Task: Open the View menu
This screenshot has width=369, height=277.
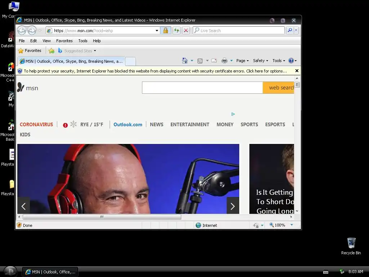Action: click(46, 41)
